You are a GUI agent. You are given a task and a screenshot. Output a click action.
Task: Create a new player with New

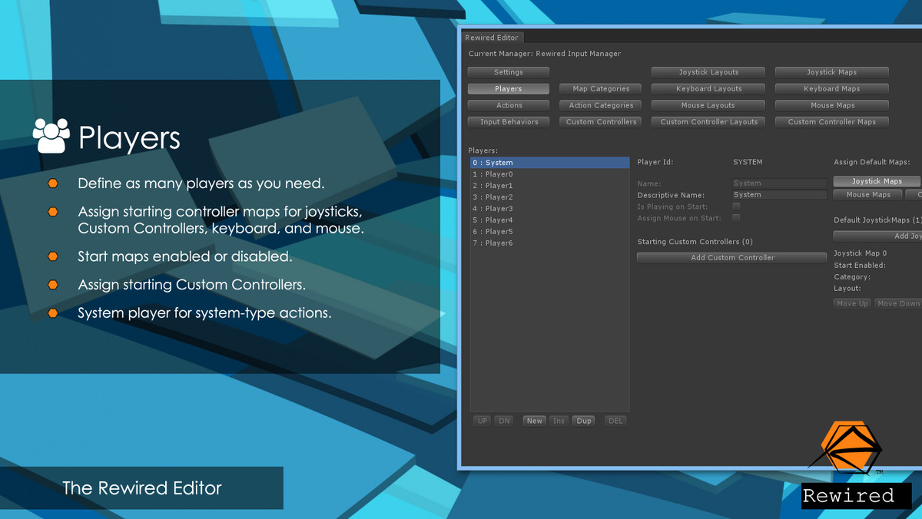pyautogui.click(x=535, y=421)
